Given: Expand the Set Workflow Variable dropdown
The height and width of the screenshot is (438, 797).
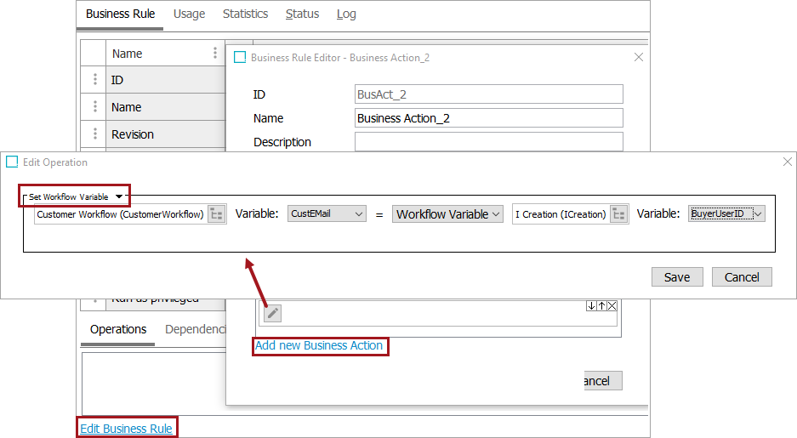Looking at the screenshot, I should [119, 196].
